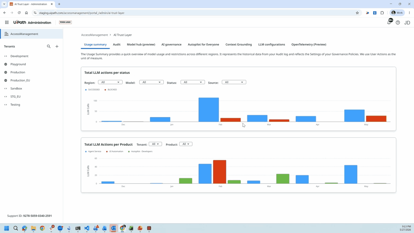Toggle the BLOCKED legend series

coord(111,90)
